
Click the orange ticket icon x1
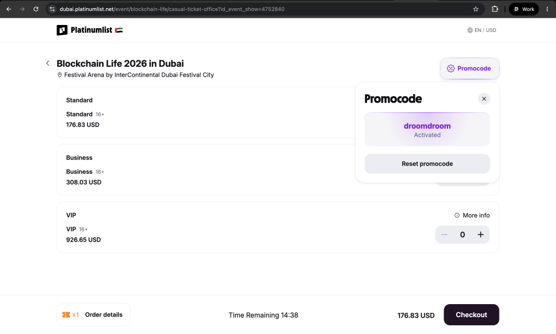click(x=70, y=315)
